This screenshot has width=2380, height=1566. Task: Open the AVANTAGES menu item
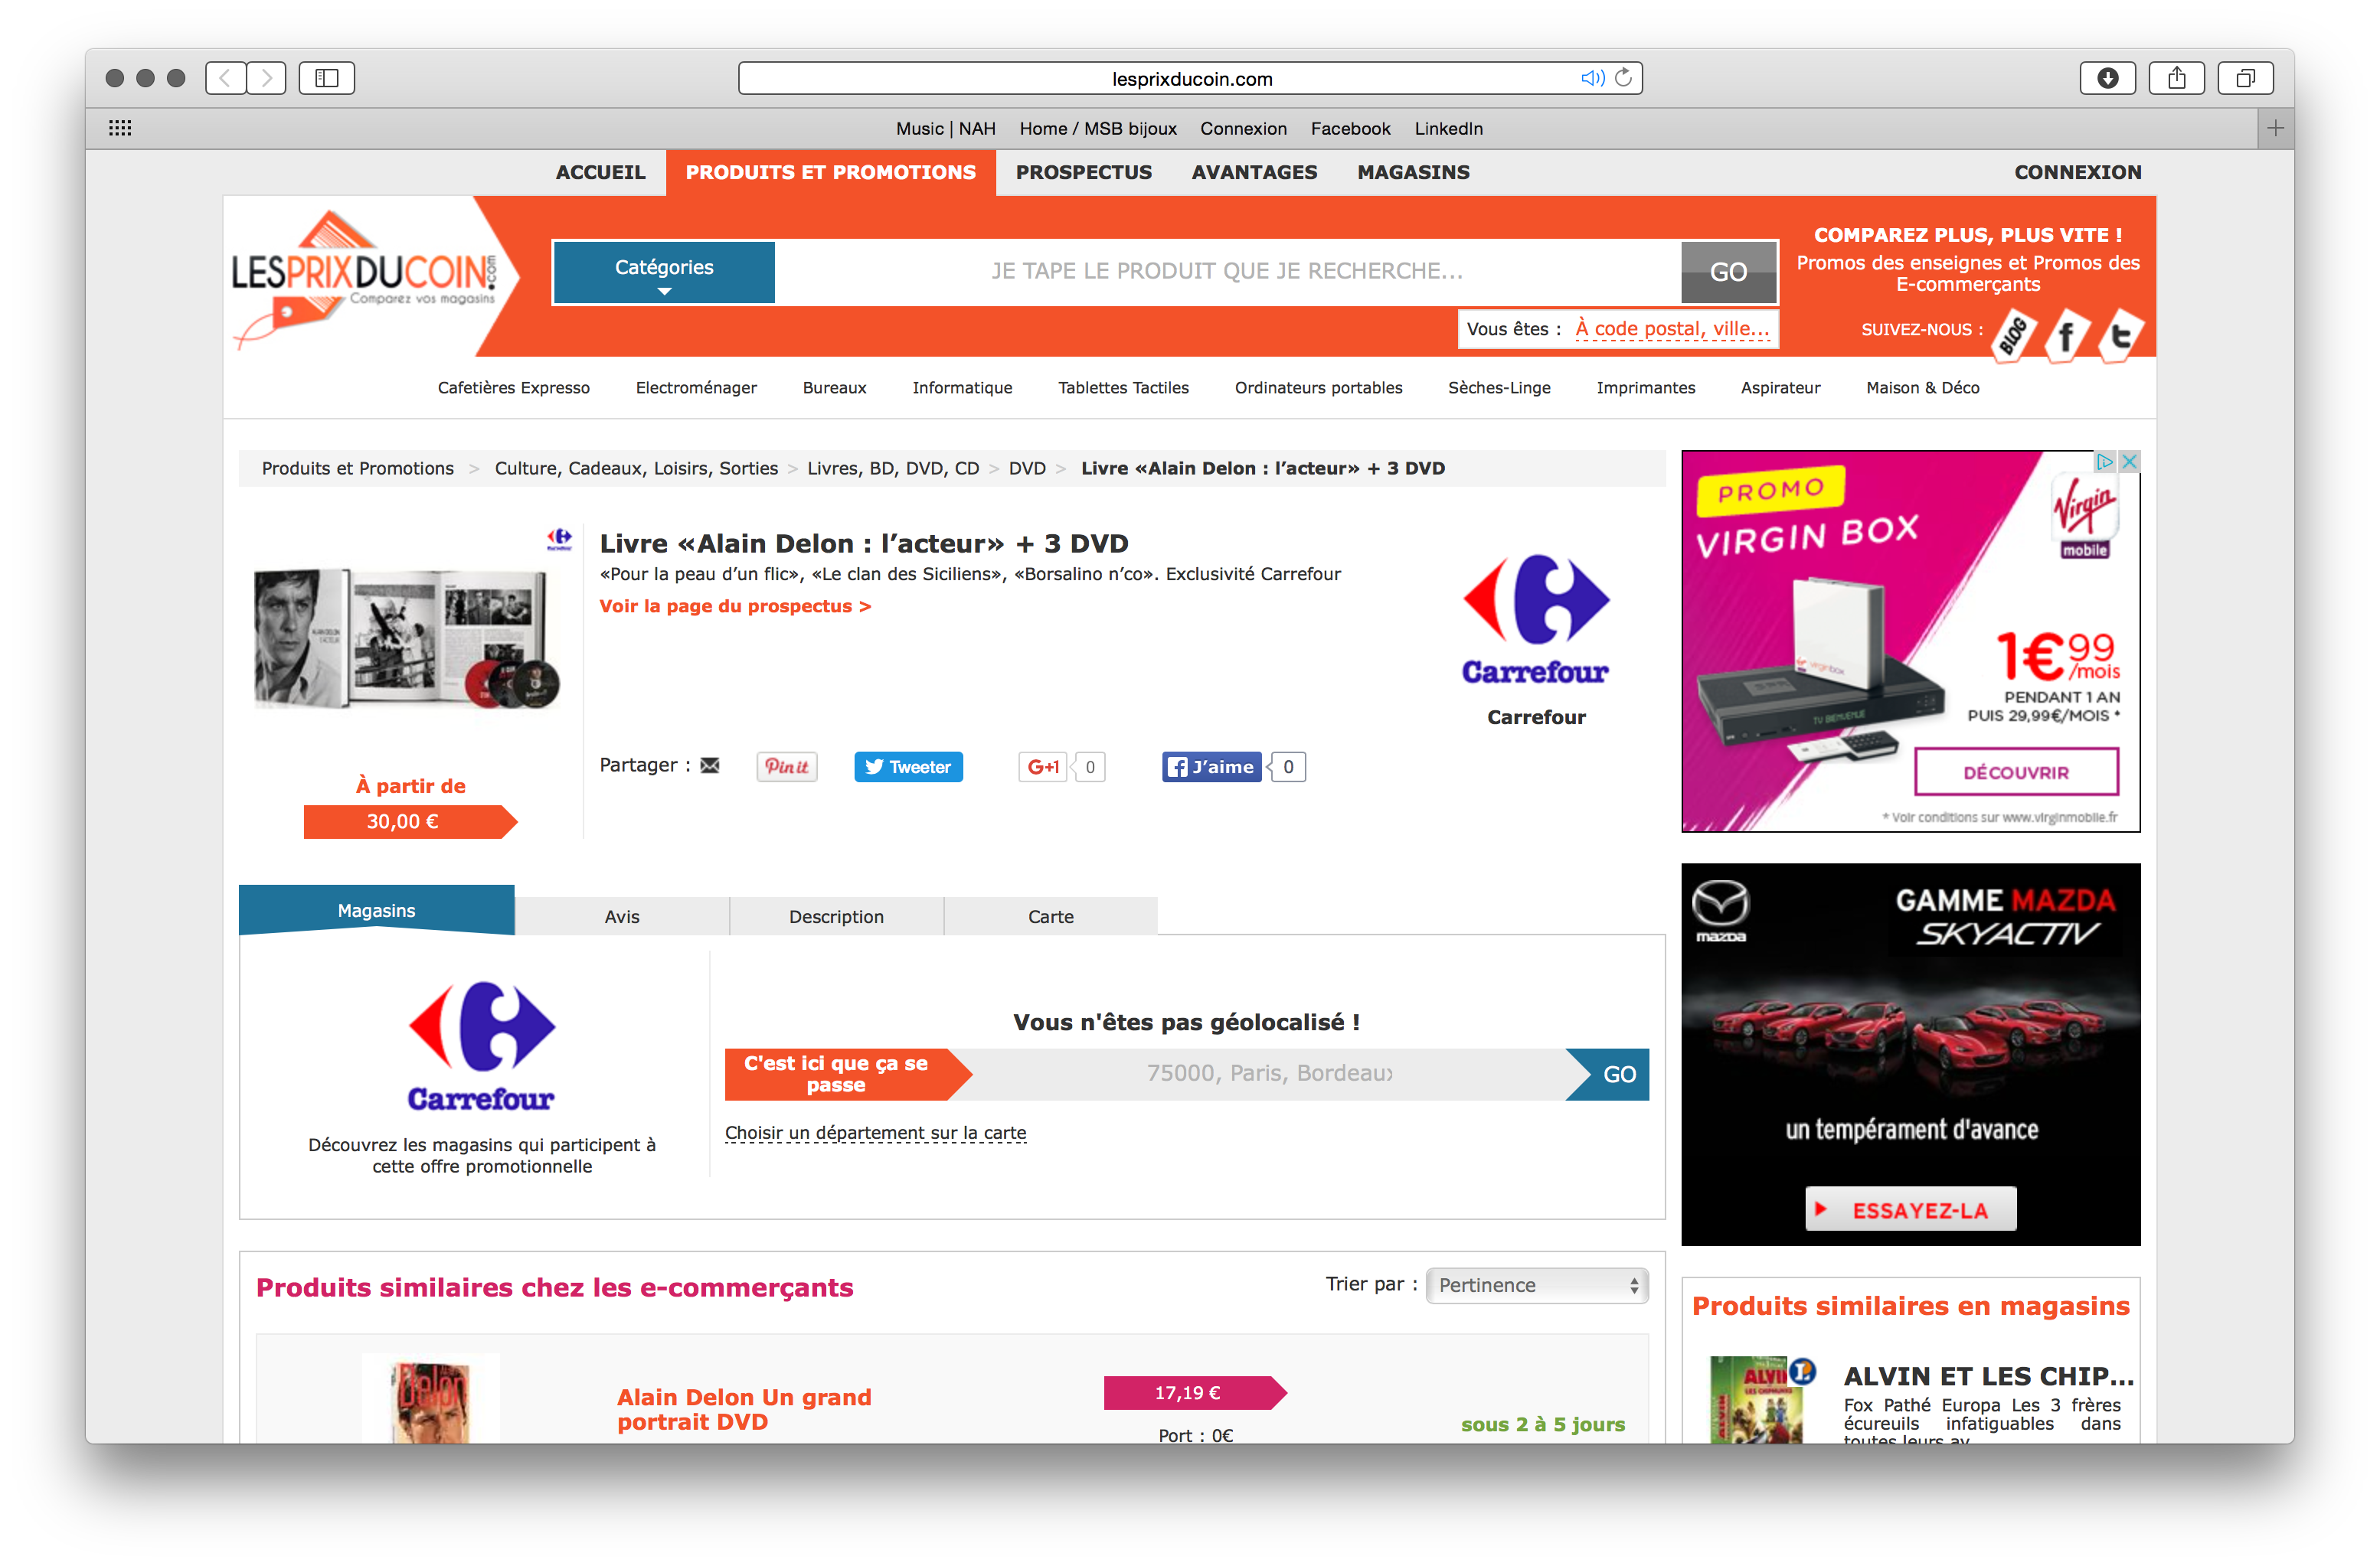(x=1254, y=172)
